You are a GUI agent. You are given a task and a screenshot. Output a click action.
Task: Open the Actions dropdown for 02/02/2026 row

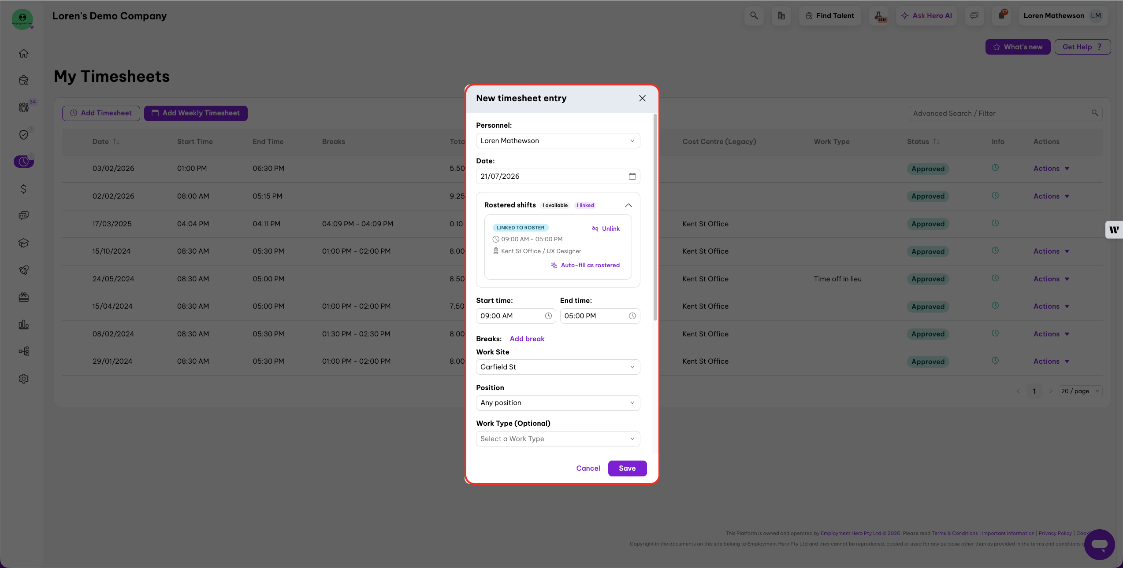click(x=1051, y=196)
